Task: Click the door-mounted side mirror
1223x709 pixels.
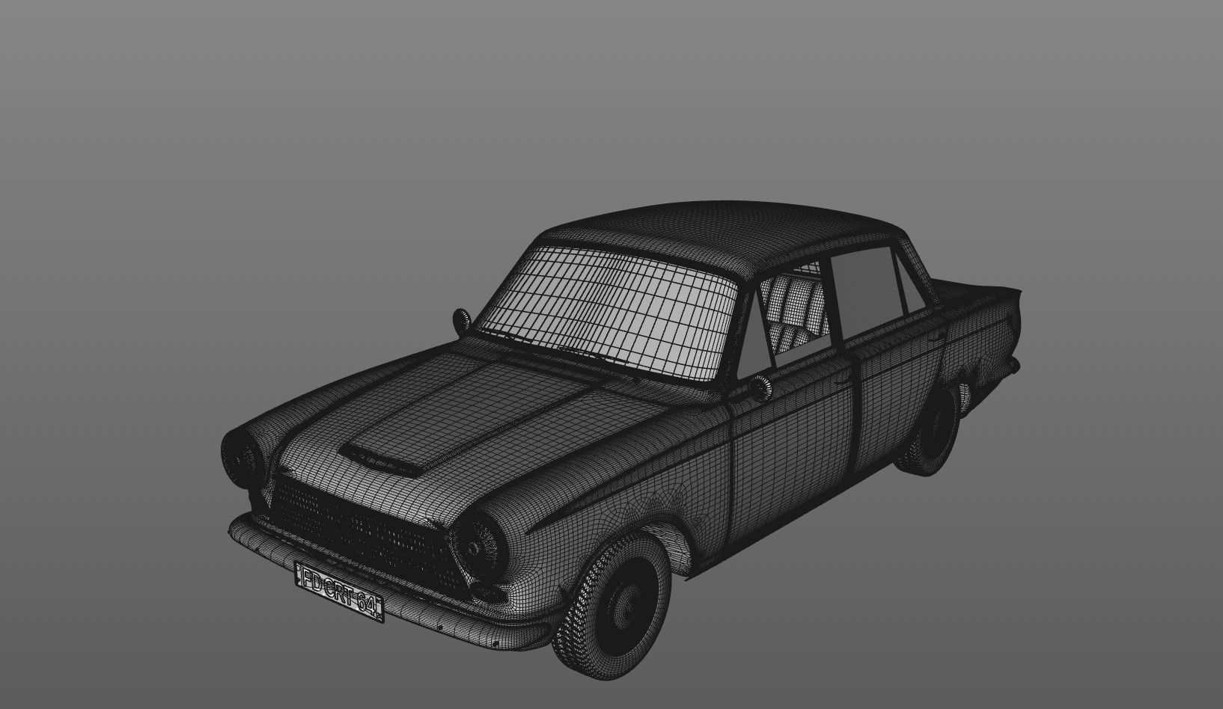Action: 762,389
